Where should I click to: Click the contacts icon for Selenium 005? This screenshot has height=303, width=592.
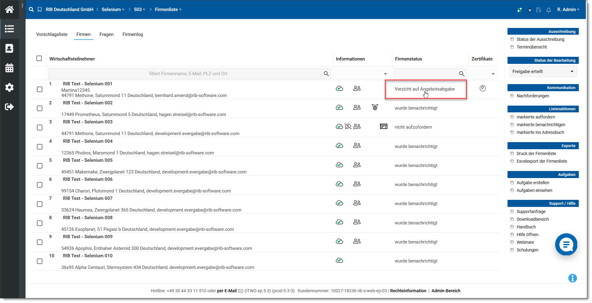tap(357, 165)
